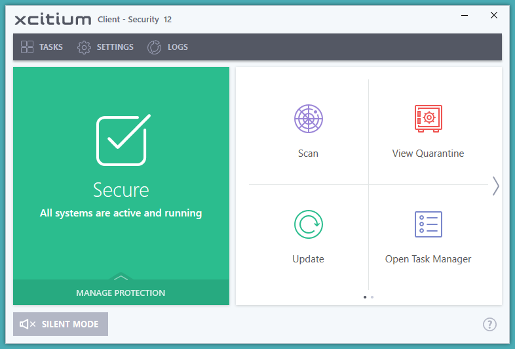This screenshot has height=349, width=515.
Task: Open the TASKS menu label
Action: pos(51,47)
